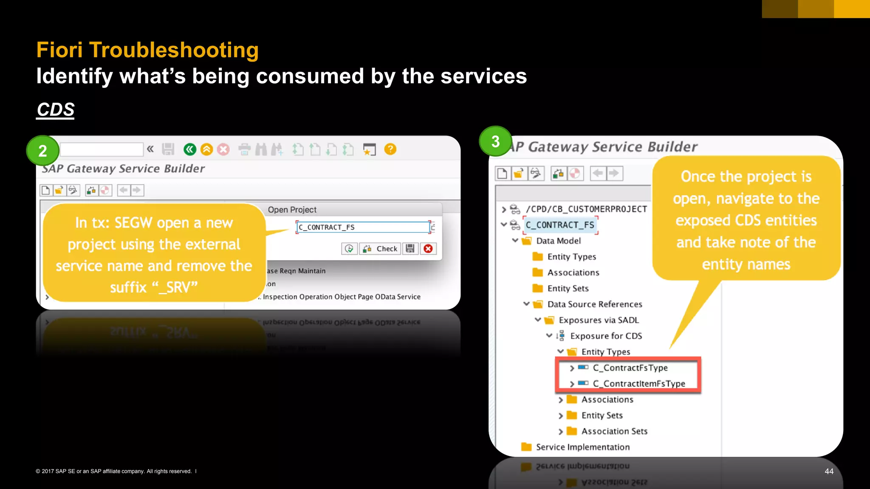870x489 pixels.
Task: Expand Entity Sets under Exposure for CDS
Action: coord(560,416)
